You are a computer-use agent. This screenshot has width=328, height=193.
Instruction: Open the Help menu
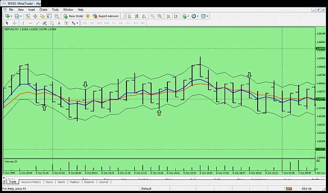point(80,9)
